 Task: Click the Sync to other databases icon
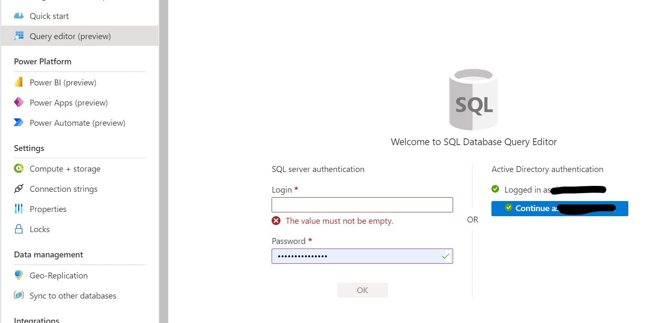19,295
